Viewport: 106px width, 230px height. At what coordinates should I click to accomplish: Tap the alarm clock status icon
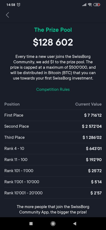tap(19, 5)
